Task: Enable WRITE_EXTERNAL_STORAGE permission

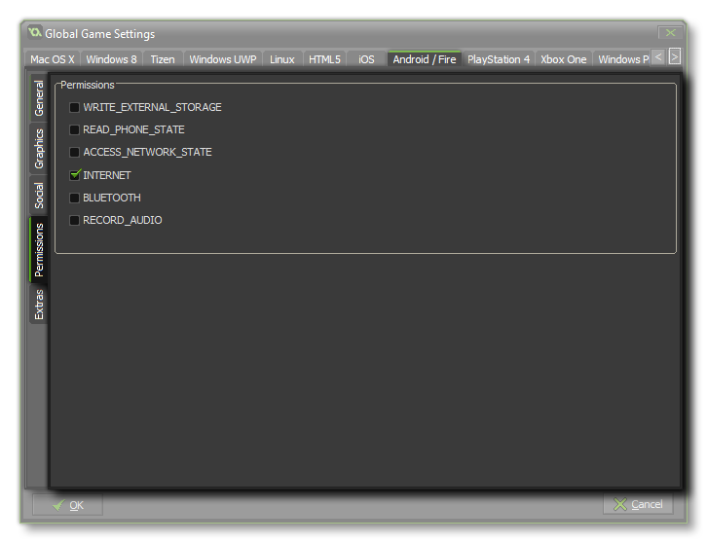Action: tap(75, 107)
